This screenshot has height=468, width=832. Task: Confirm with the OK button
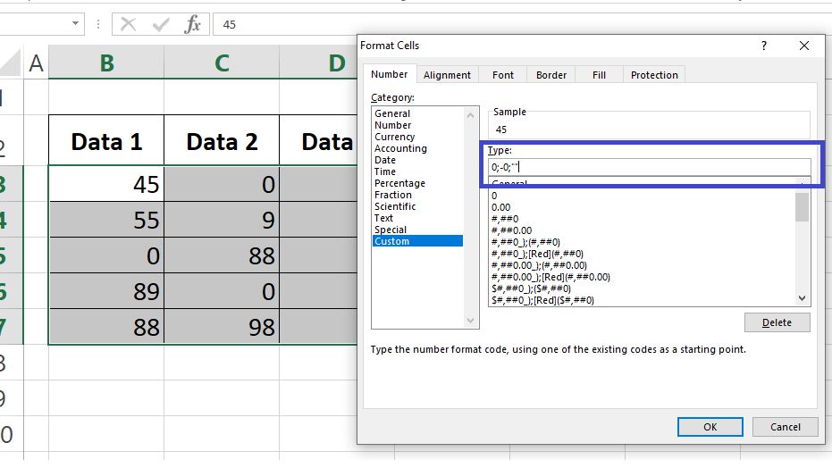click(710, 427)
